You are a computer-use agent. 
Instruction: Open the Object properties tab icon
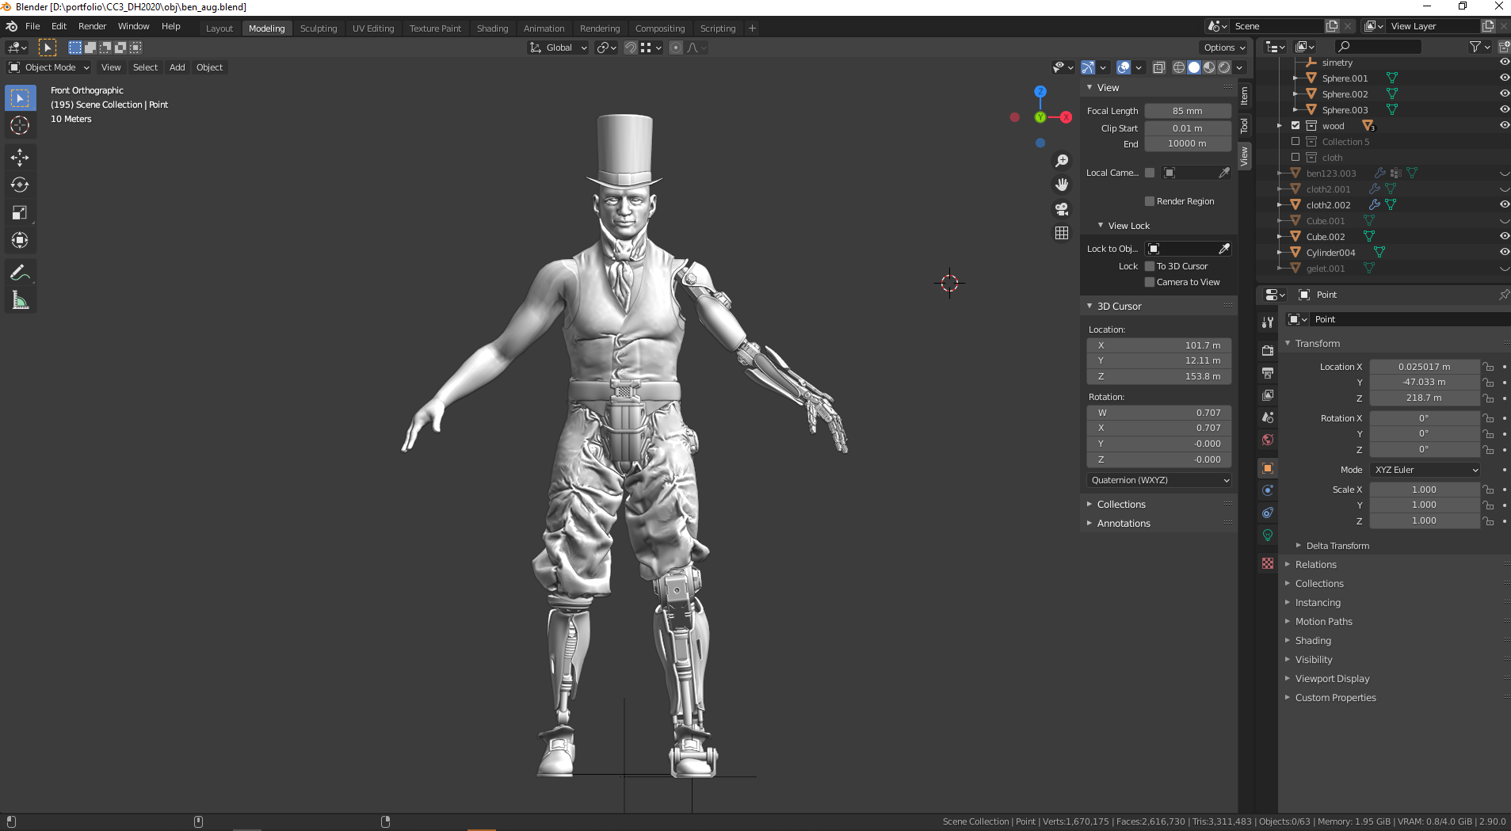(x=1268, y=468)
